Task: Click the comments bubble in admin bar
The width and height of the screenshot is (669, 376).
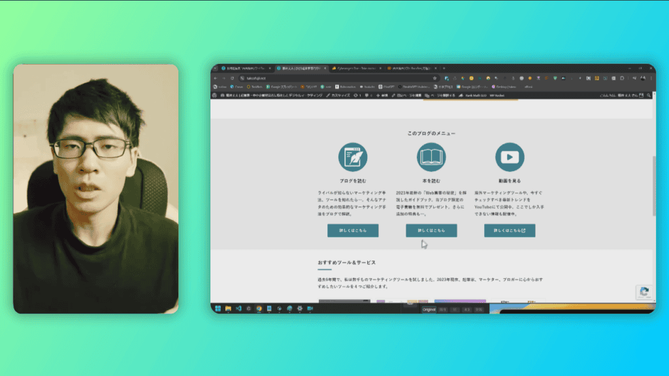Action: click(x=368, y=95)
